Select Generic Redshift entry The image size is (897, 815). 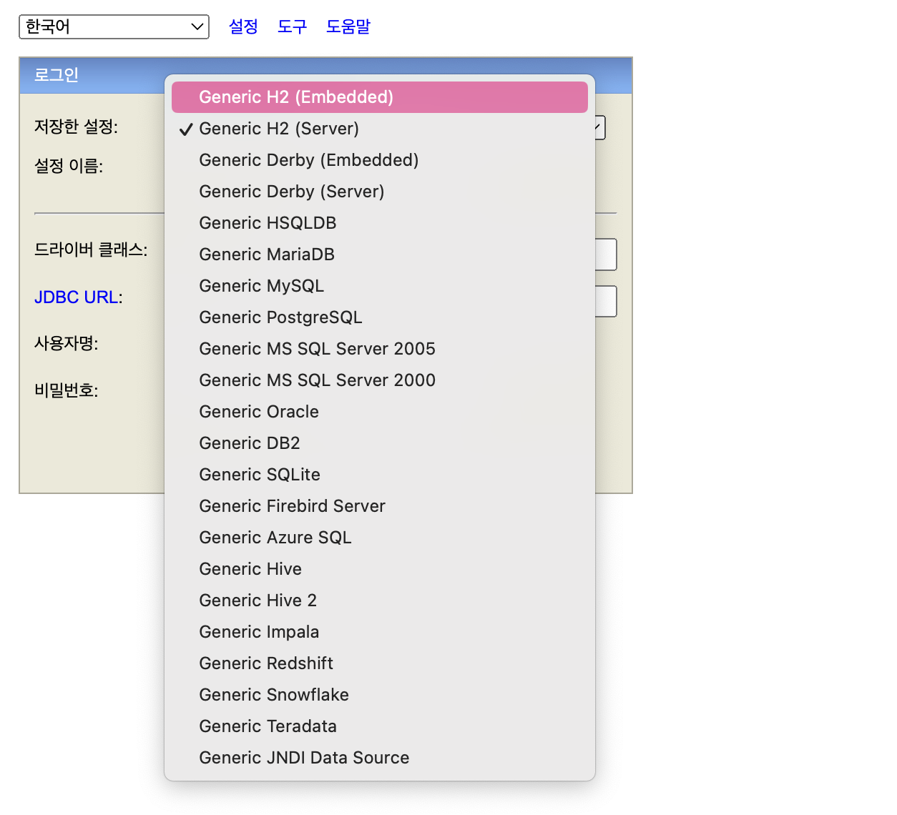pos(380,663)
